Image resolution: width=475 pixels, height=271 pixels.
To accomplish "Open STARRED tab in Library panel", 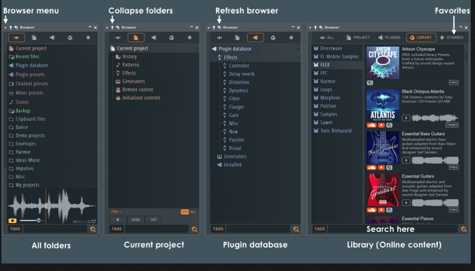I will (x=451, y=38).
